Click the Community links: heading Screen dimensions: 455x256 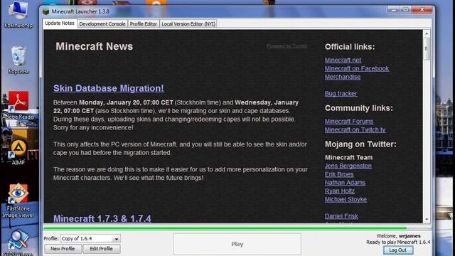coord(358,108)
